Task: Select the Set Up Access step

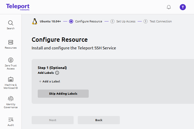Action: (126, 21)
